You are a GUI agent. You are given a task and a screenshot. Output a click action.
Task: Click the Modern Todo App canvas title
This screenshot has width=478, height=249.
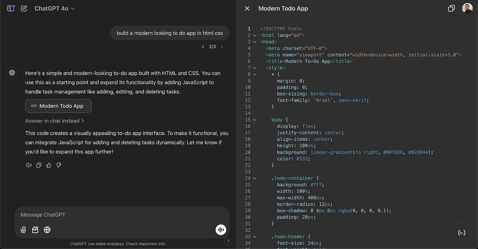[x=283, y=9]
